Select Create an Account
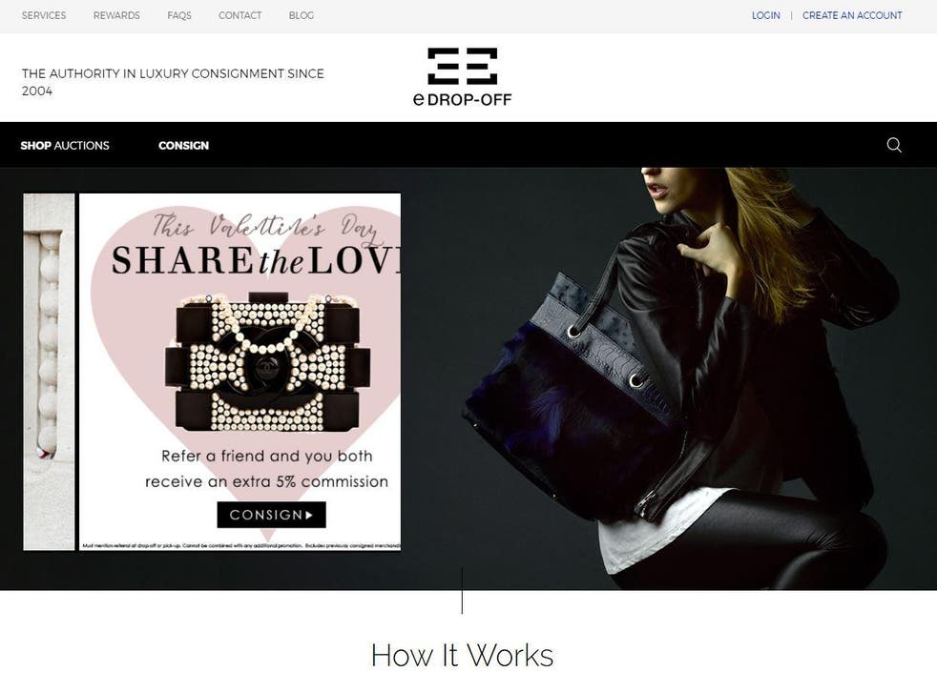 tap(852, 15)
